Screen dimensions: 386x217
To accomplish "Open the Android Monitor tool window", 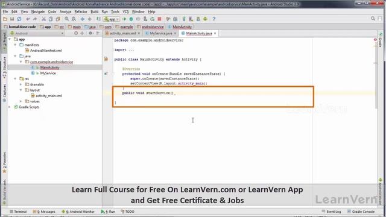I will [78, 212].
